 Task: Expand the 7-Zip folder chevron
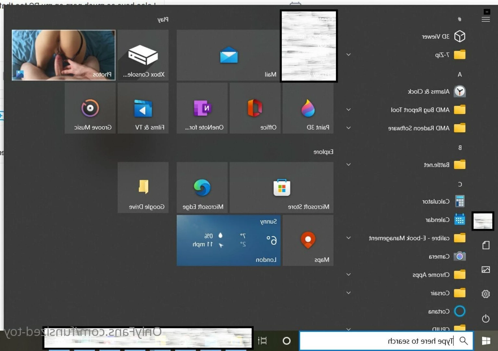click(349, 55)
